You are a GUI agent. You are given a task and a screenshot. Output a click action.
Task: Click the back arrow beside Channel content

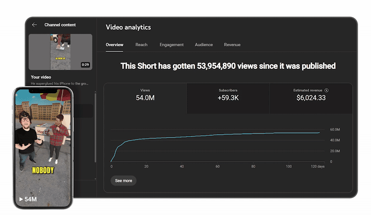(34, 25)
